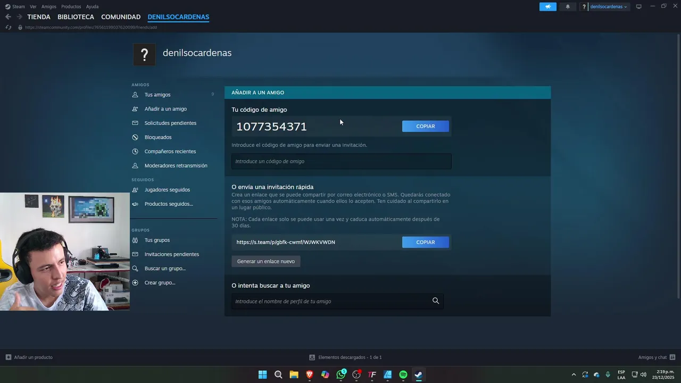
Task: Click Añadir un producto at bottom
Action: pos(29,357)
